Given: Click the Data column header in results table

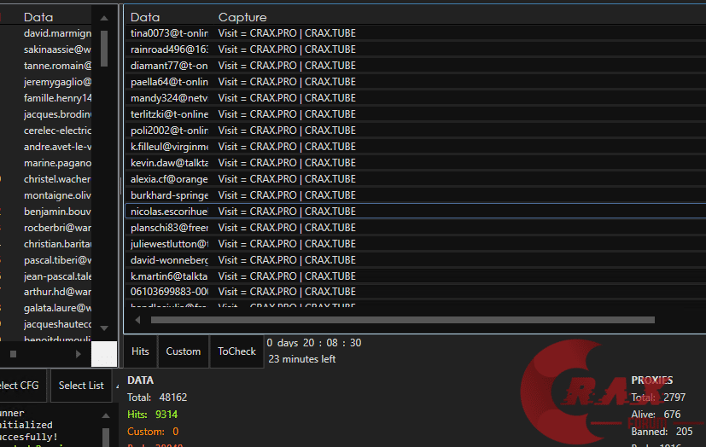Looking at the screenshot, I should (145, 17).
